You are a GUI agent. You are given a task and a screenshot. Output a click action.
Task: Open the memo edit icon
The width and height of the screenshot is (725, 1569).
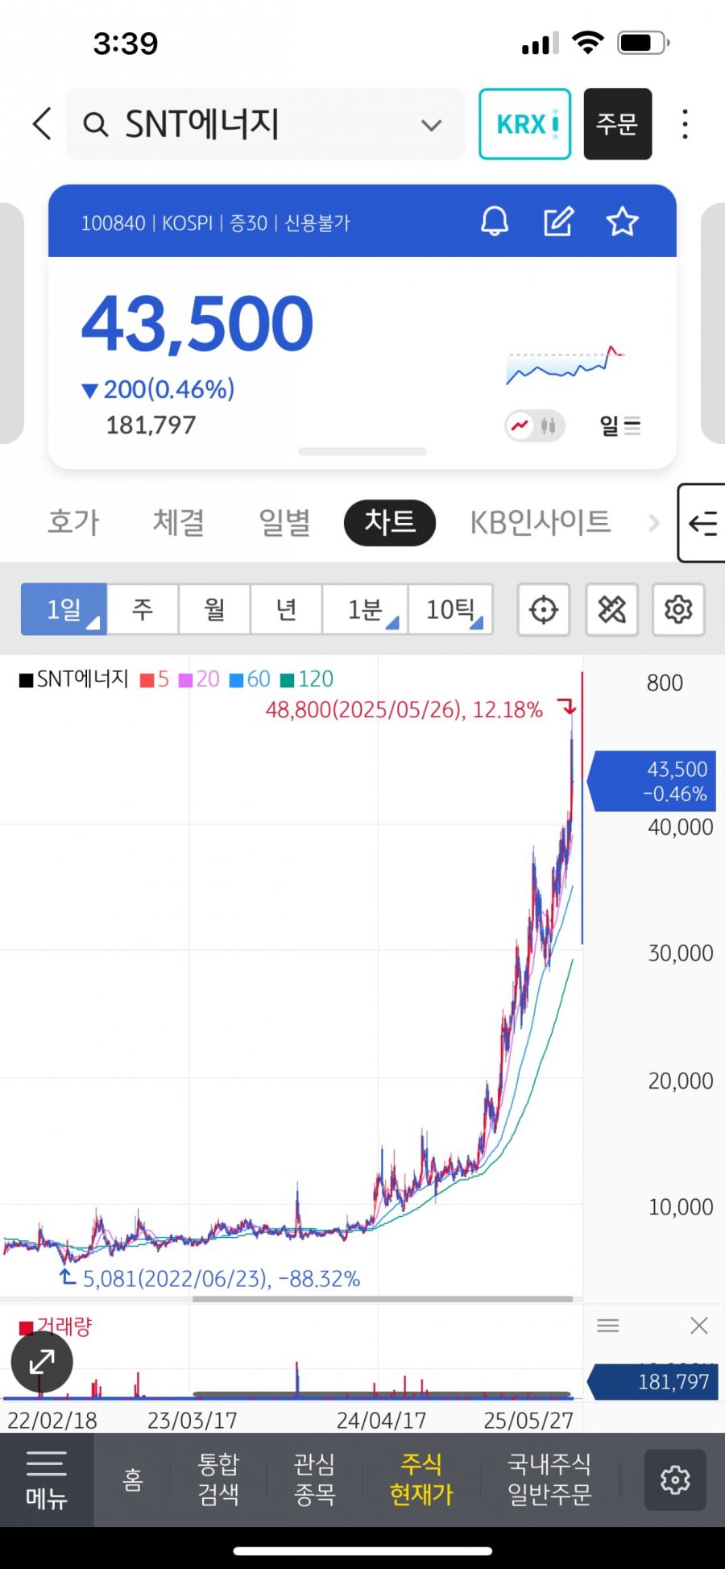(558, 222)
